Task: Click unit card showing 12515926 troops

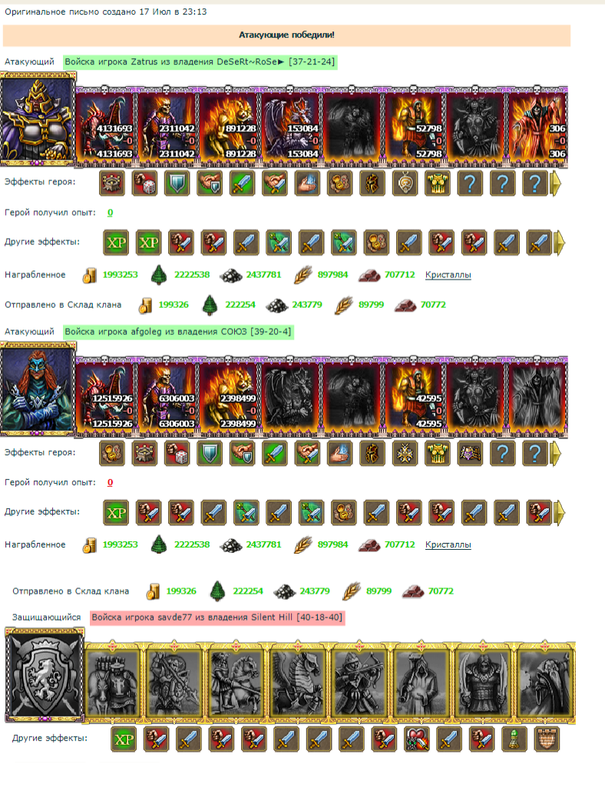Action: 107,397
